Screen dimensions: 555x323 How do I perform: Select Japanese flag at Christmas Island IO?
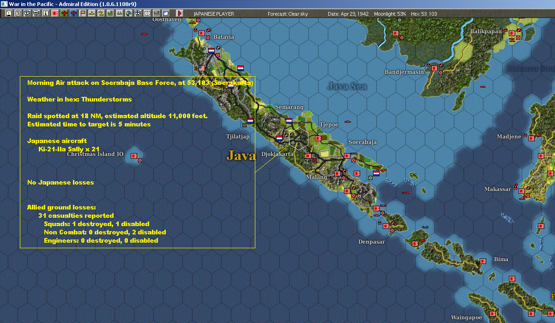[134, 156]
